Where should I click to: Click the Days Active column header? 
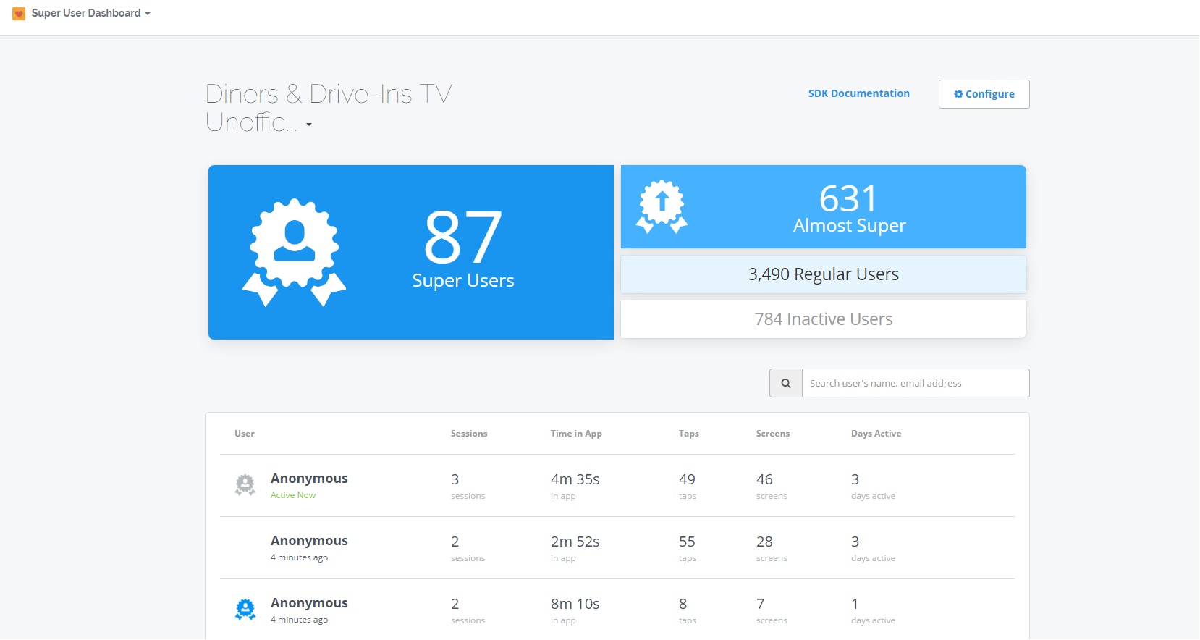coord(876,434)
